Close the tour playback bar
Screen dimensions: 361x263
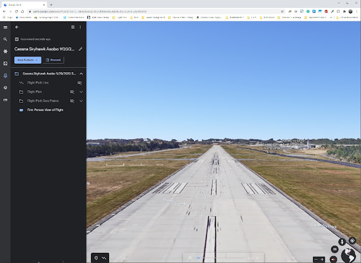tap(258, 258)
